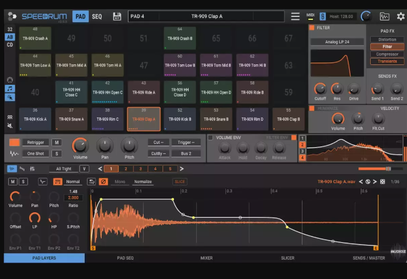
Task: Load previous sample with left arrow by filename
Action: pyautogui.click(x=361, y=181)
